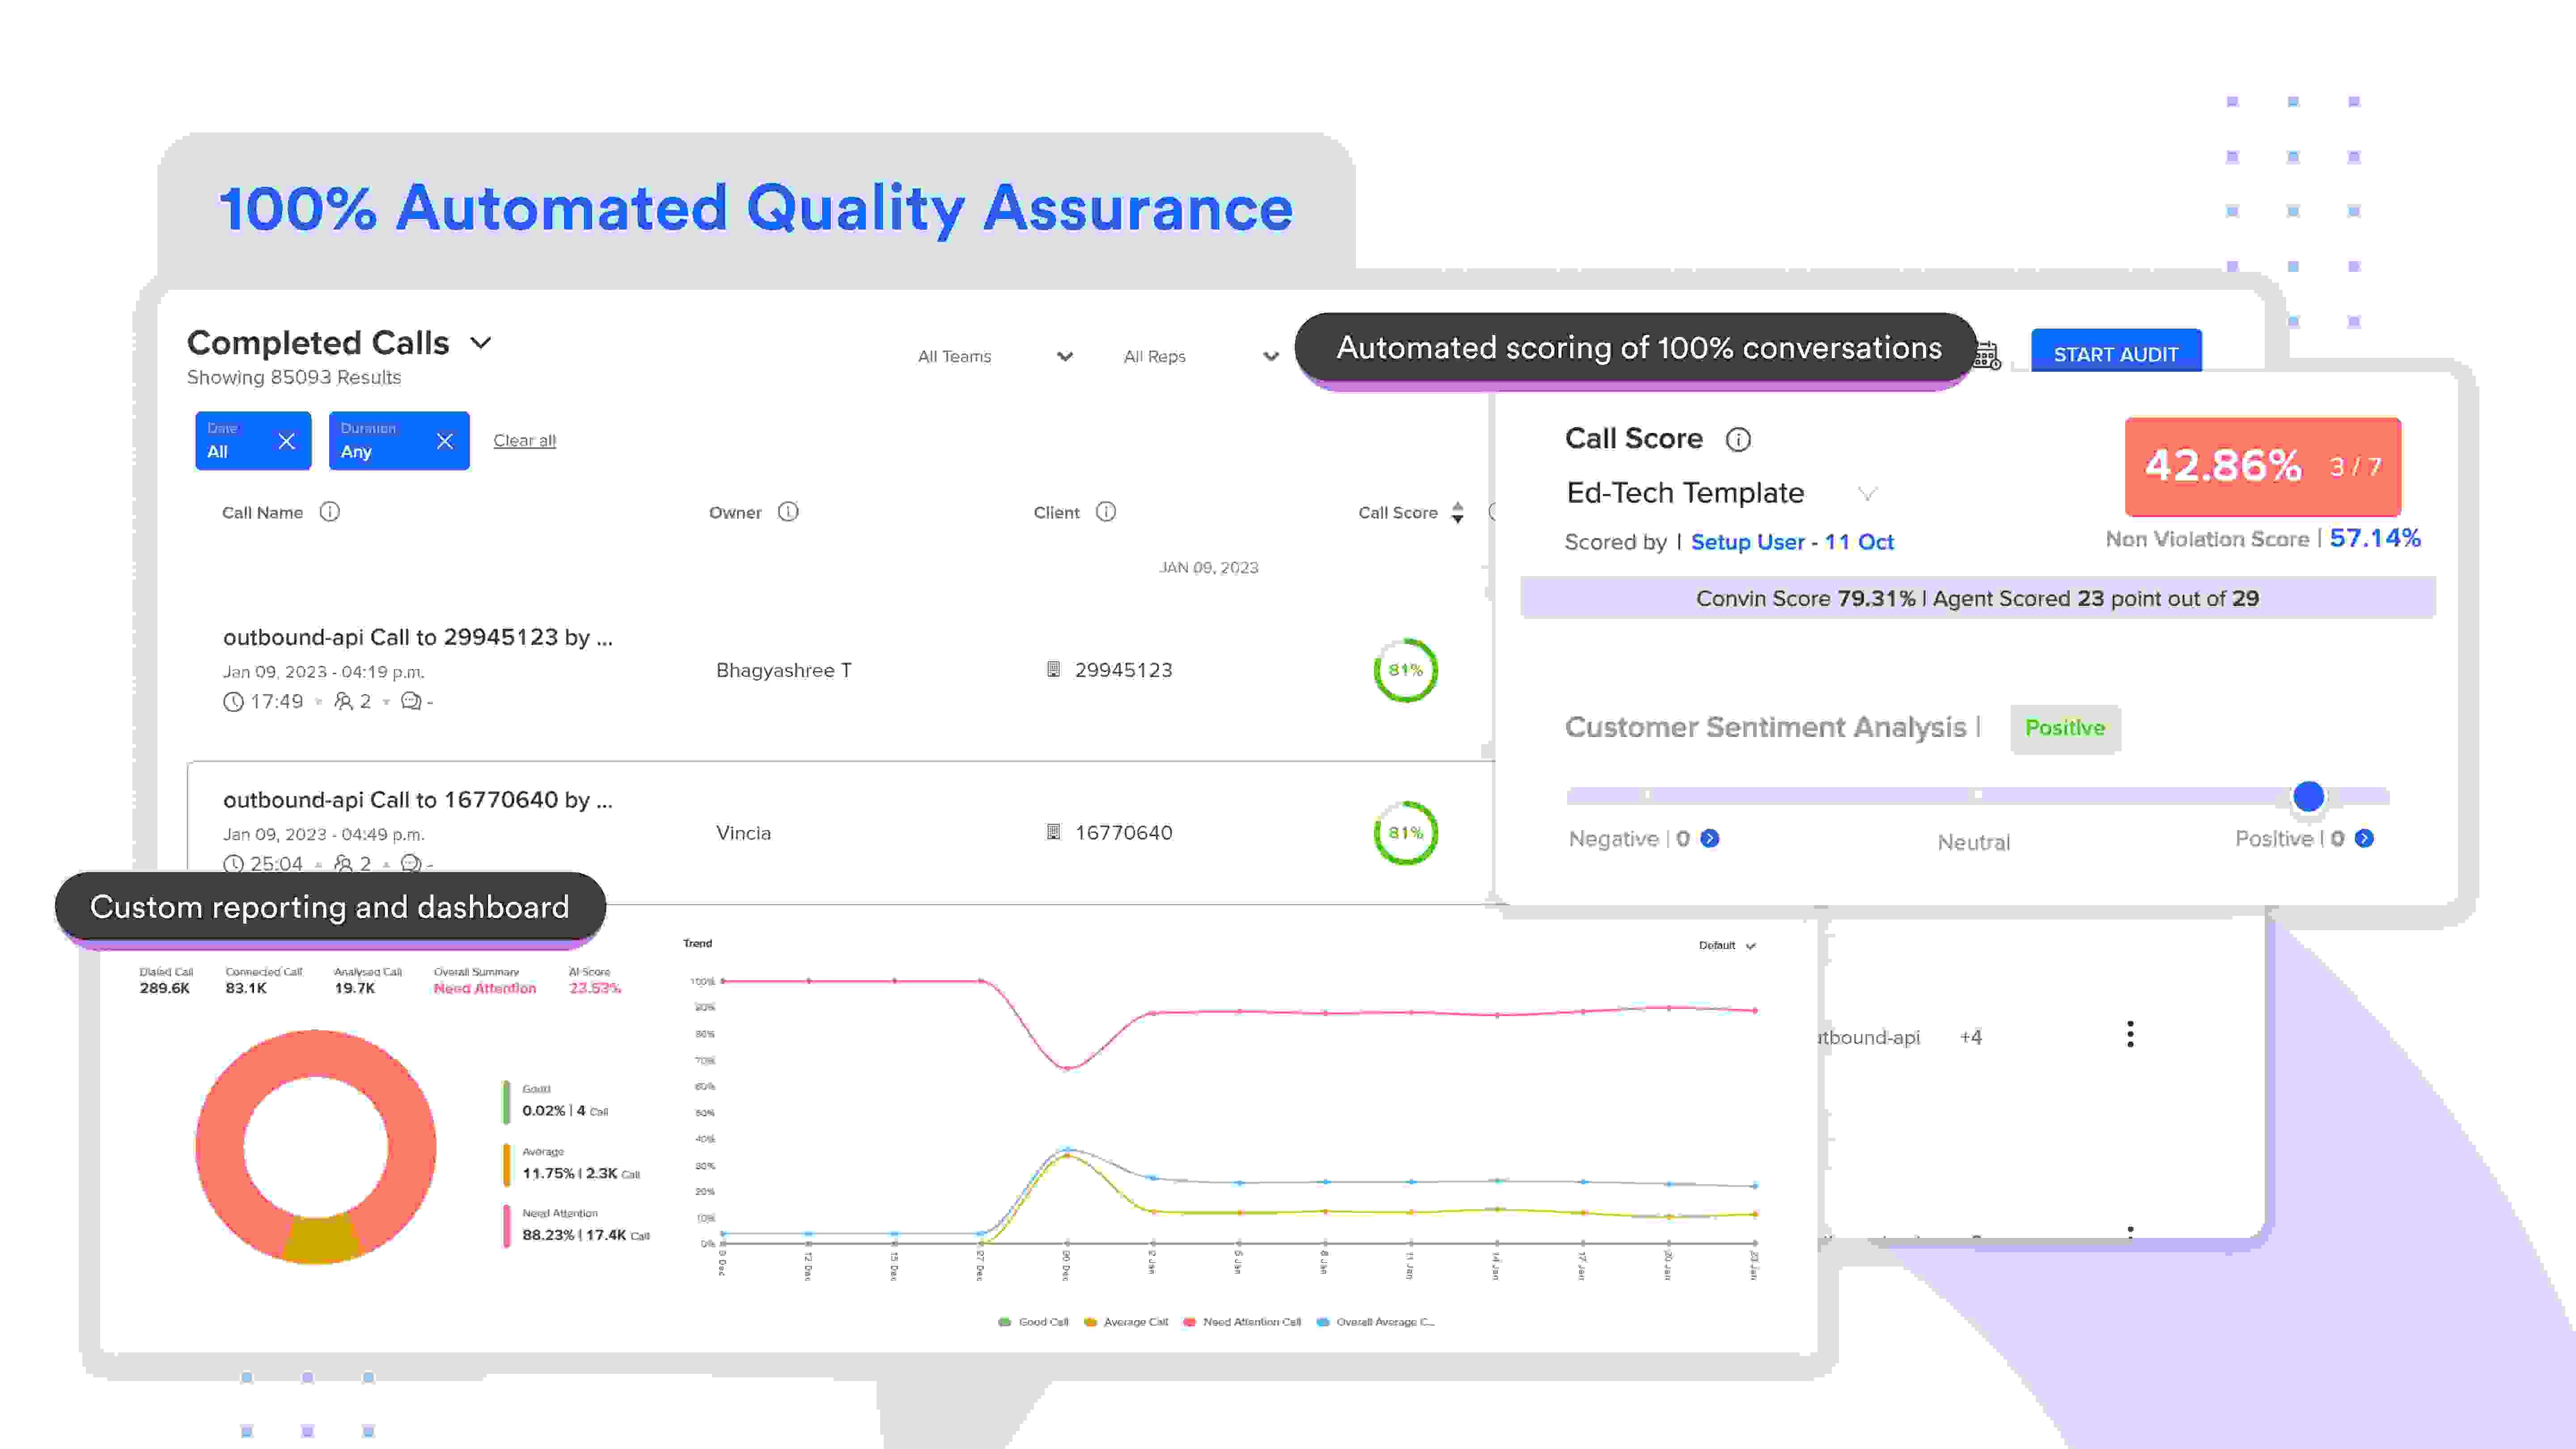Expand the All Reps dropdown
The image size is (2576, 1449).
coord(1271,357)
